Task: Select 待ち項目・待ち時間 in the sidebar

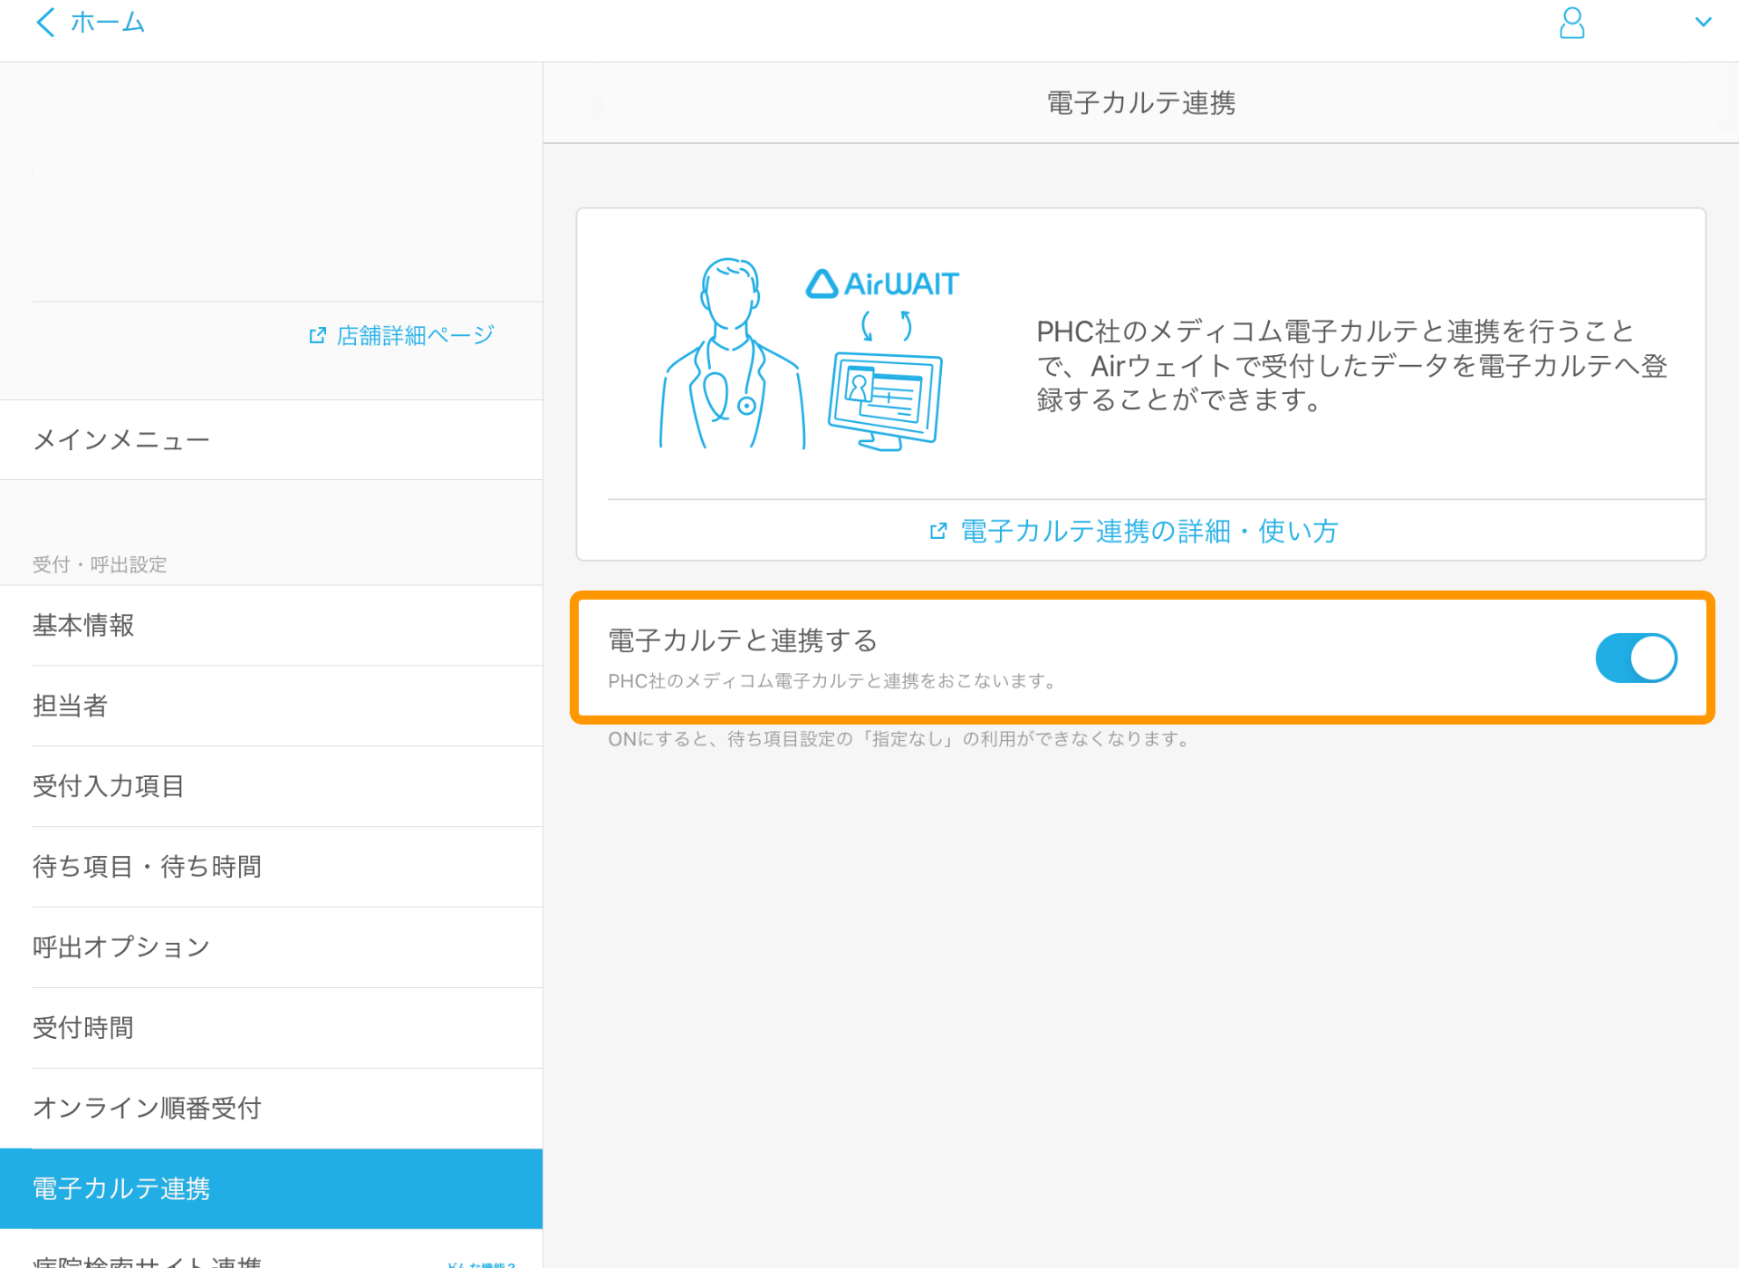Action: (272, 867)
